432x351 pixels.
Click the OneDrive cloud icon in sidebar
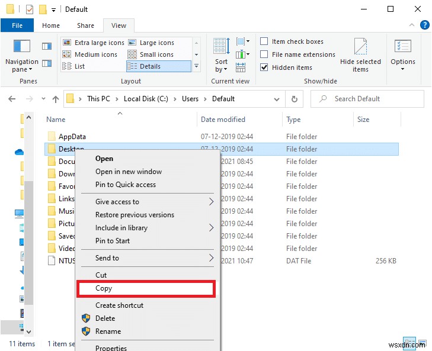[19, 152]
